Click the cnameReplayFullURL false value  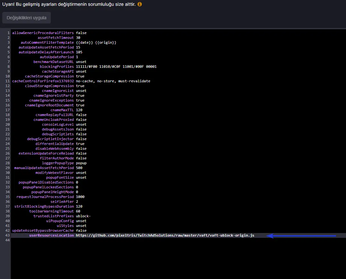pyautogui.click(x=81, y=115)
